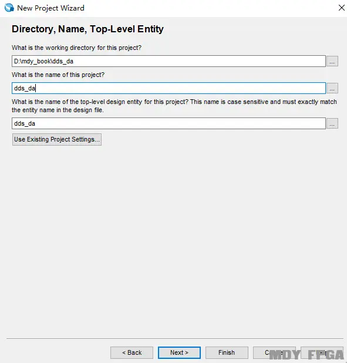Viewport: 347px width, 363px height.
Task: Browse for the working directory folder
Action: point(332,61)
